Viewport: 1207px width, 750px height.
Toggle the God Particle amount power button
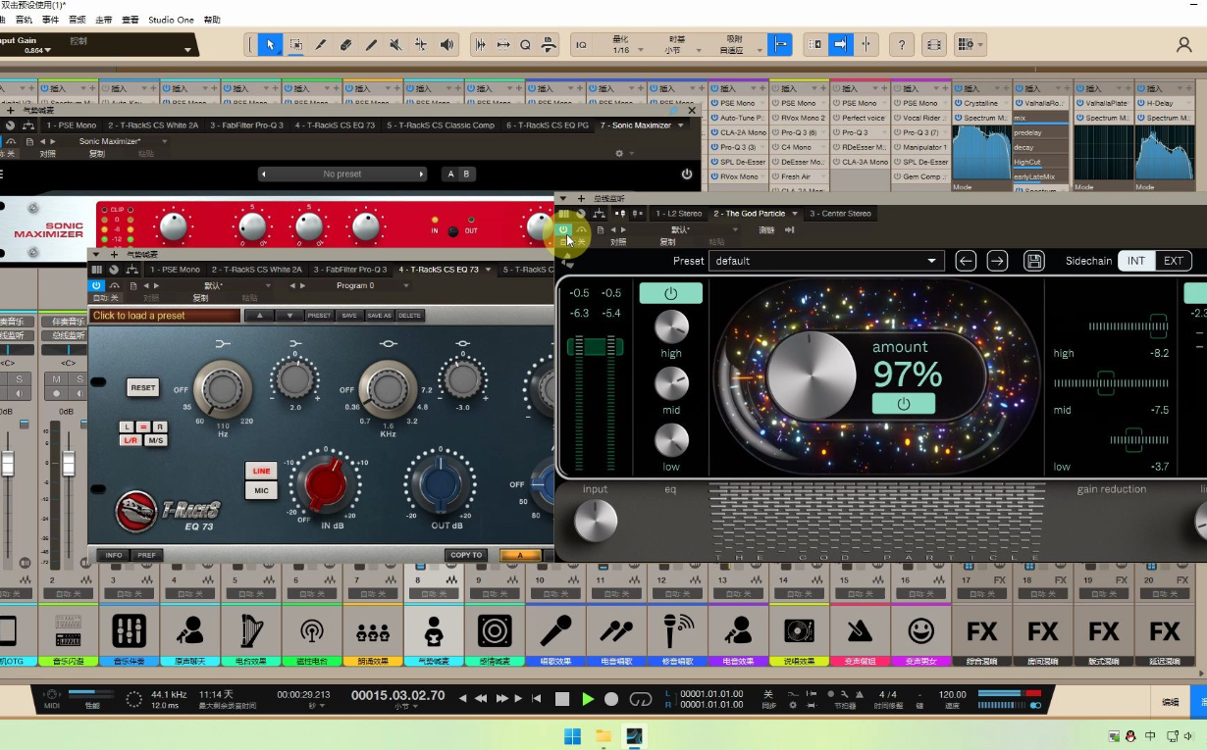coord(904,403)
